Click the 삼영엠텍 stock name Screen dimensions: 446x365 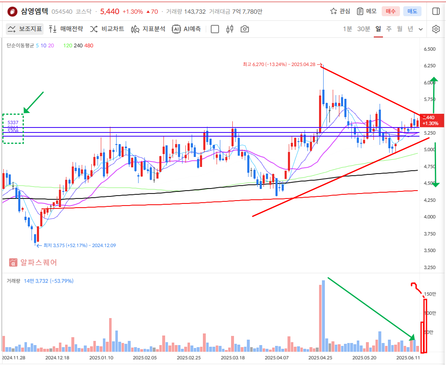[34, 11]
